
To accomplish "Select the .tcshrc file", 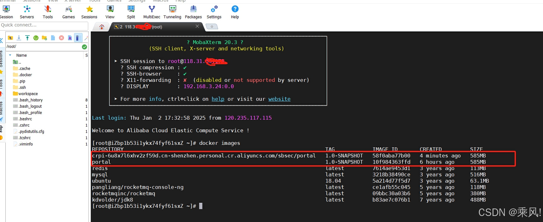I will coord(22,138).
